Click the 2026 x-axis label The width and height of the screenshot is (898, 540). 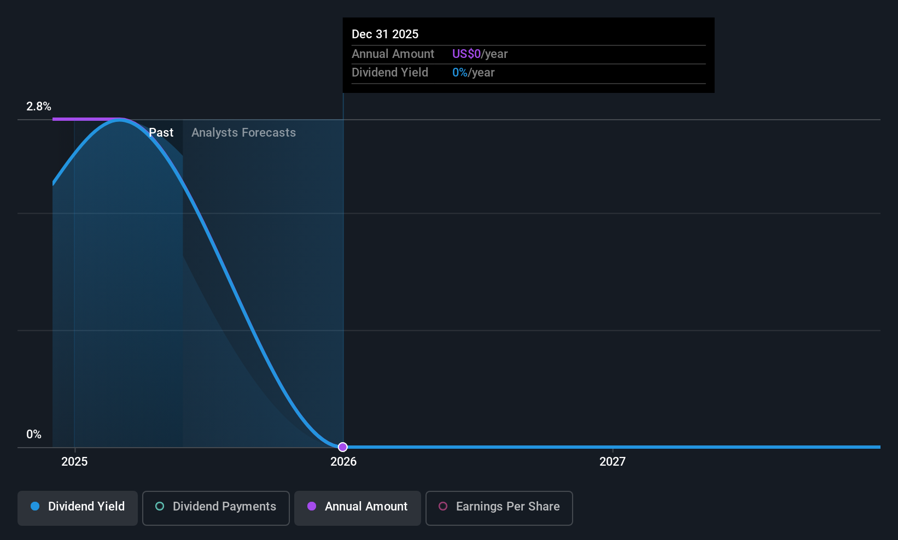click(343, 461)
